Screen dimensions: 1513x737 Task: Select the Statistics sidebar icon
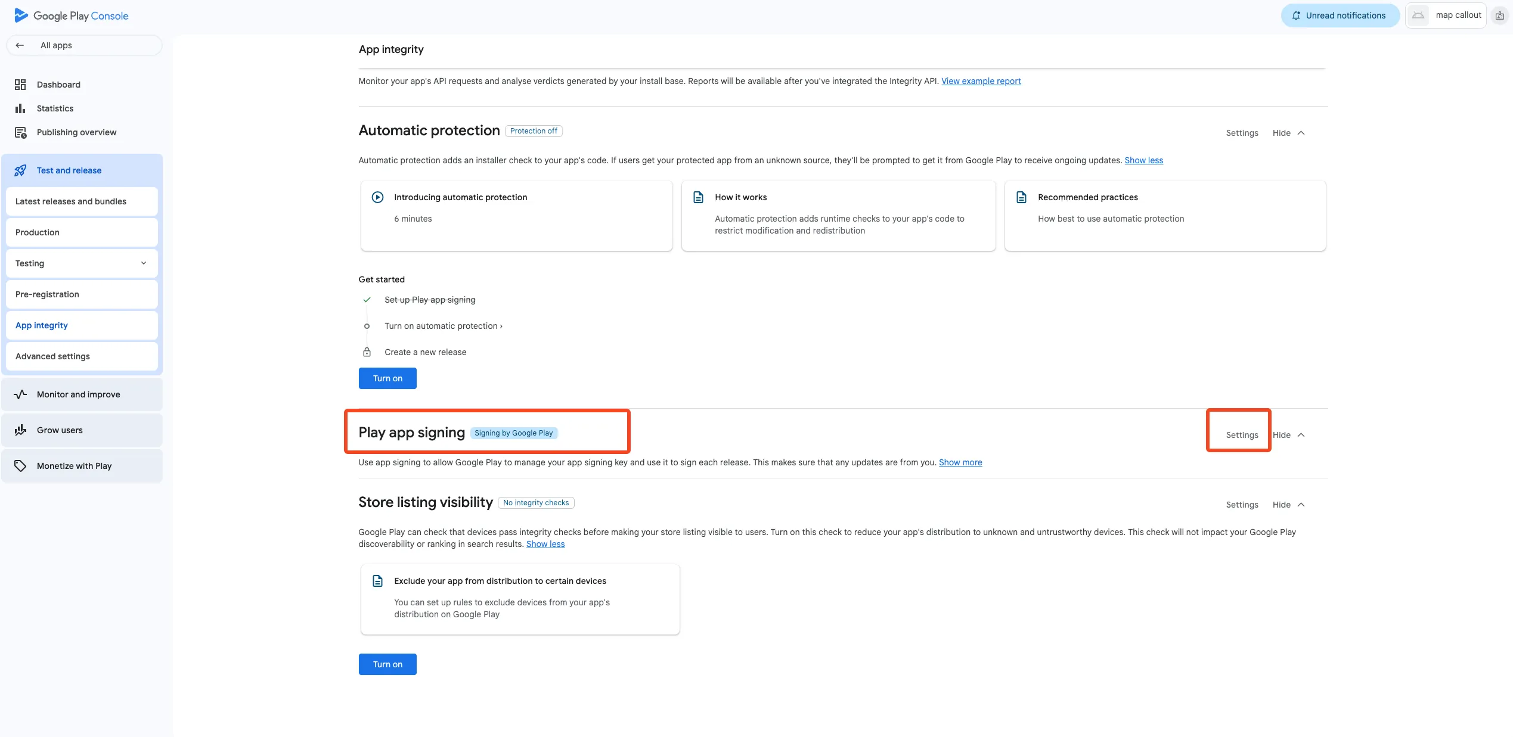(20, 108)
